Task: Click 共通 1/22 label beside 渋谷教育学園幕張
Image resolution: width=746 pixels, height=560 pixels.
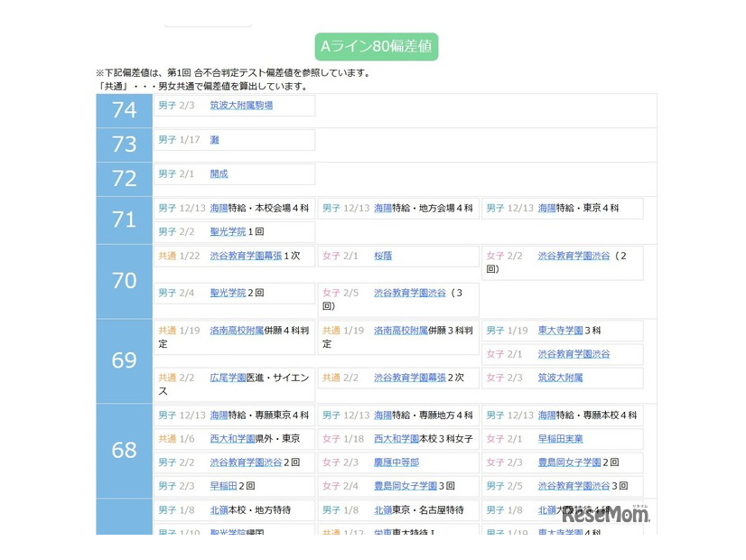Action: pos(179,256)
